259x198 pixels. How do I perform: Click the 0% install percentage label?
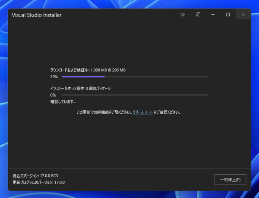click(x=53, y=95)
